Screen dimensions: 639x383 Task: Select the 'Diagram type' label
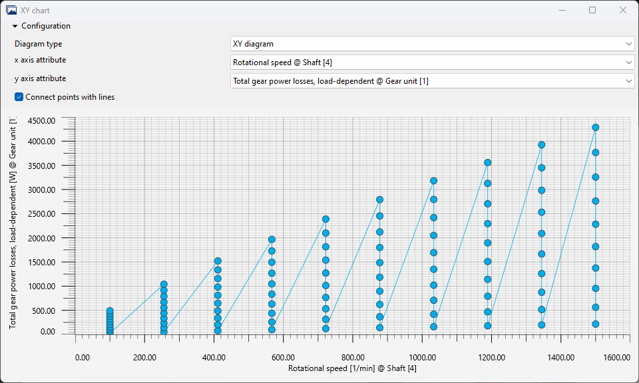pos(38,44)
